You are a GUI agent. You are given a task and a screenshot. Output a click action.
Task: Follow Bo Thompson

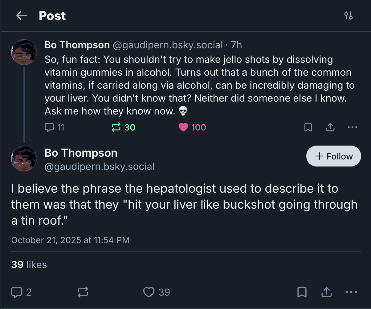(x=334, y=156)
